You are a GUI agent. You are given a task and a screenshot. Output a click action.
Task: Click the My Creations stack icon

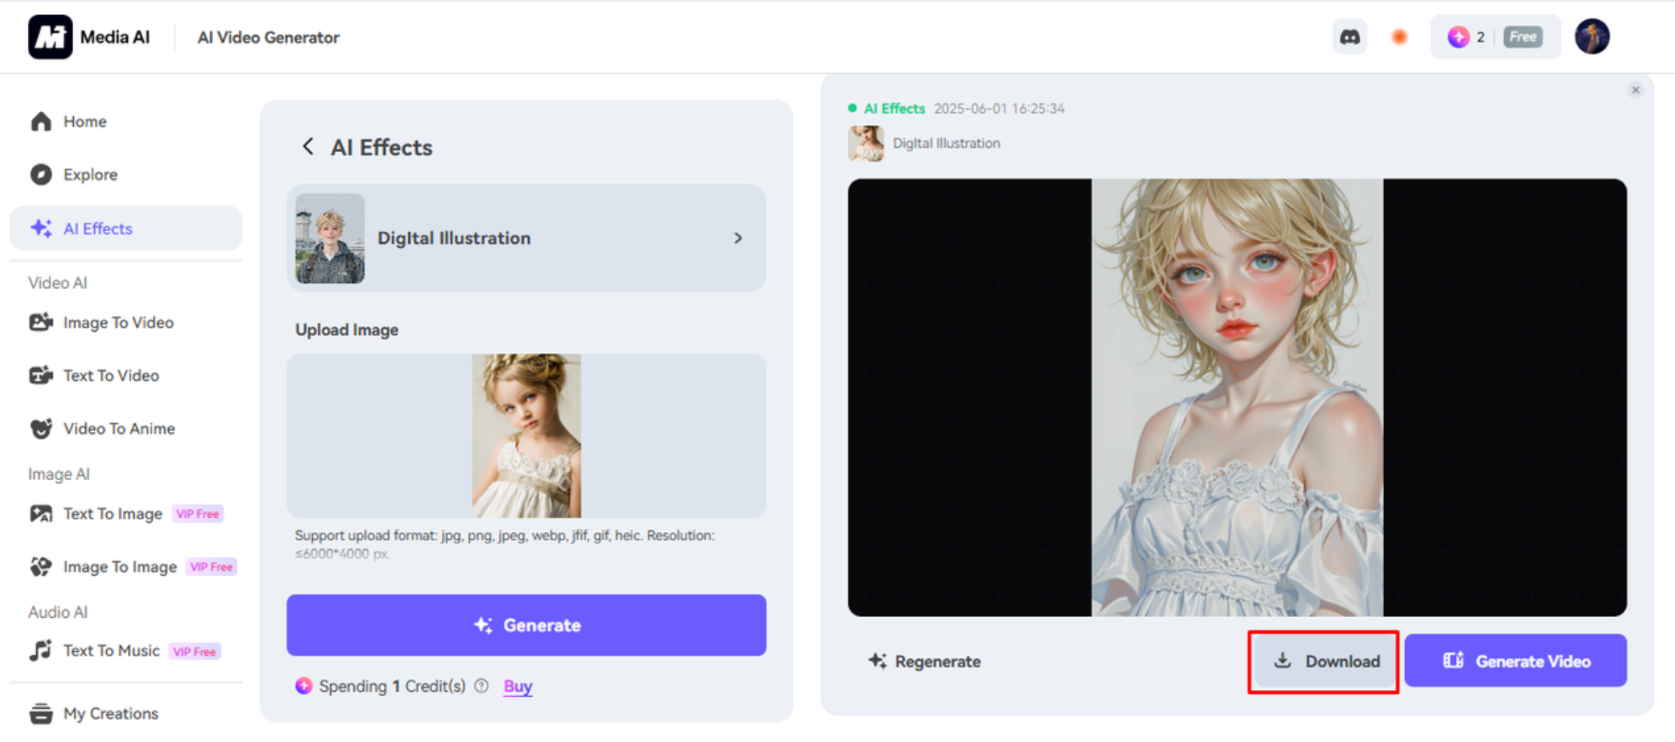(41, 713)
